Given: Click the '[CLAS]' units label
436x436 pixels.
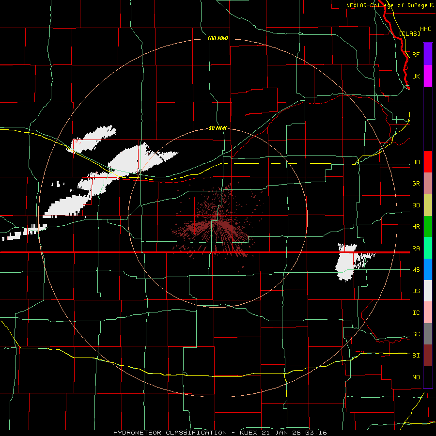Looking at the screenshot, I should pos(409,33).
